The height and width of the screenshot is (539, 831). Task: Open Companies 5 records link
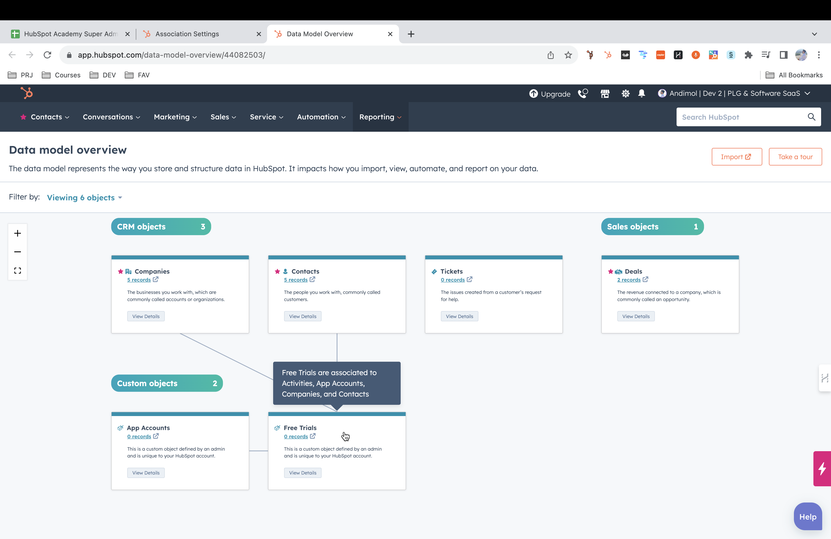139,280
